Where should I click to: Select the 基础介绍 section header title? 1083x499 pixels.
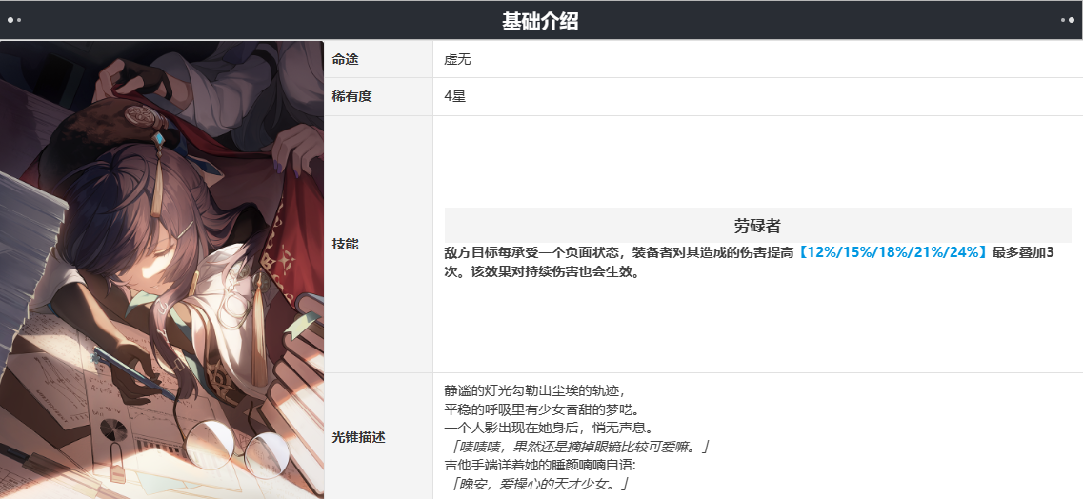tap(540, 21)
